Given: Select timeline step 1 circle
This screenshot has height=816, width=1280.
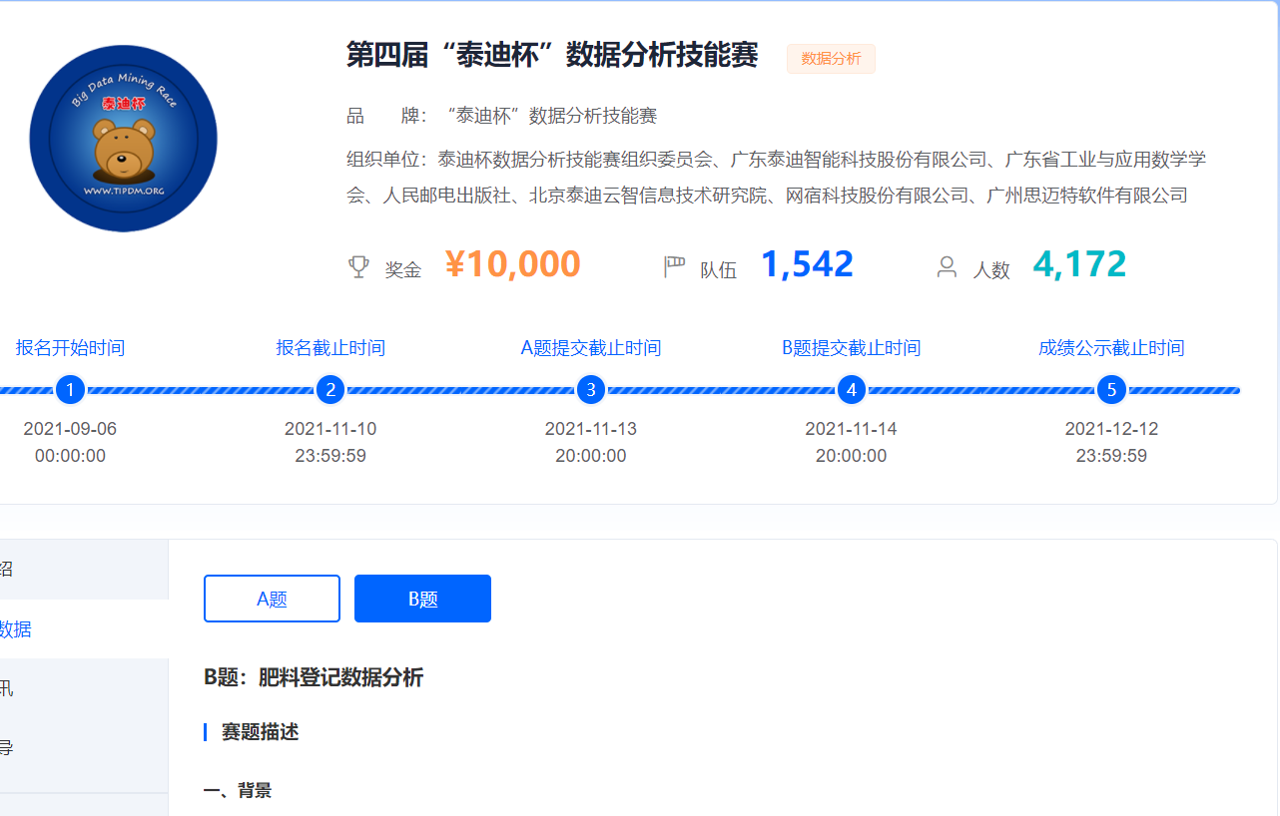Looking at the screenshot, I should tap(70, 390).
